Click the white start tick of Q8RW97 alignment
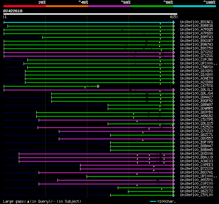 pyautogui.click(x=108, y=105)
